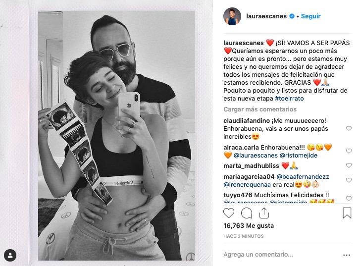Like the comment by claudiiafandino
This screenshot has height=266, width=361.
[349, 128]
